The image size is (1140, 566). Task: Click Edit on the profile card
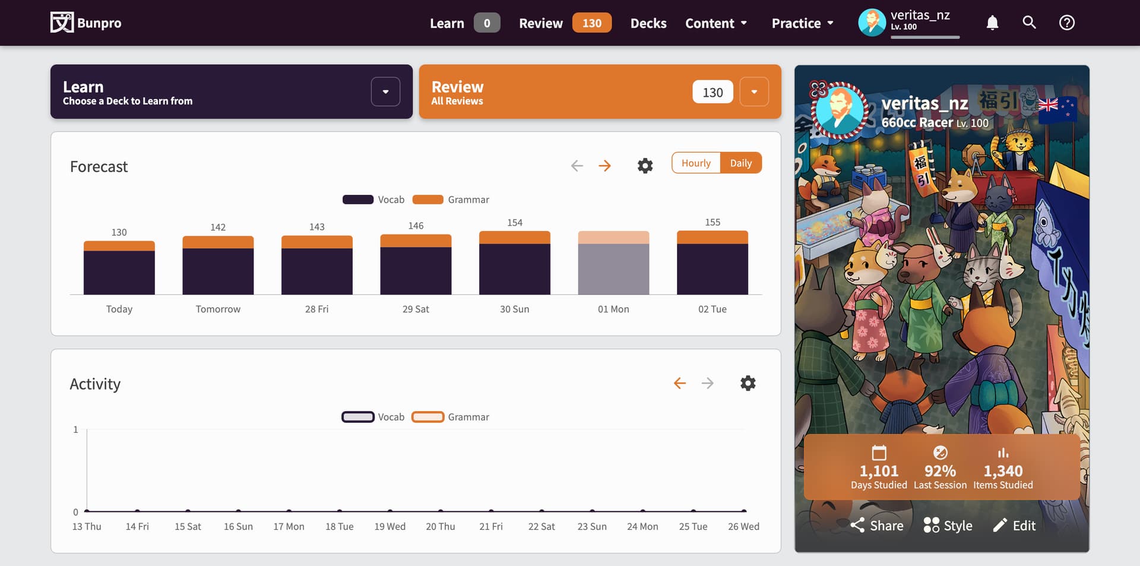click(x=1014, y=526)
